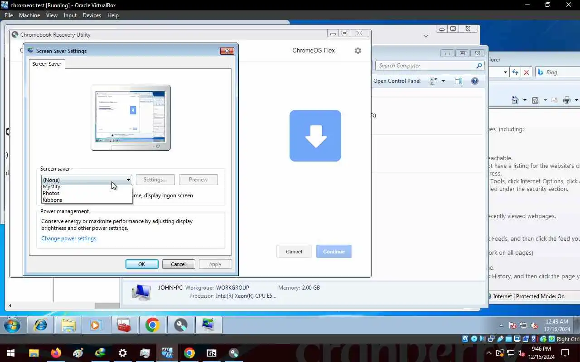Select Personalization monitor icon in Windows 7 taskbar

click(x=208, y=325)
